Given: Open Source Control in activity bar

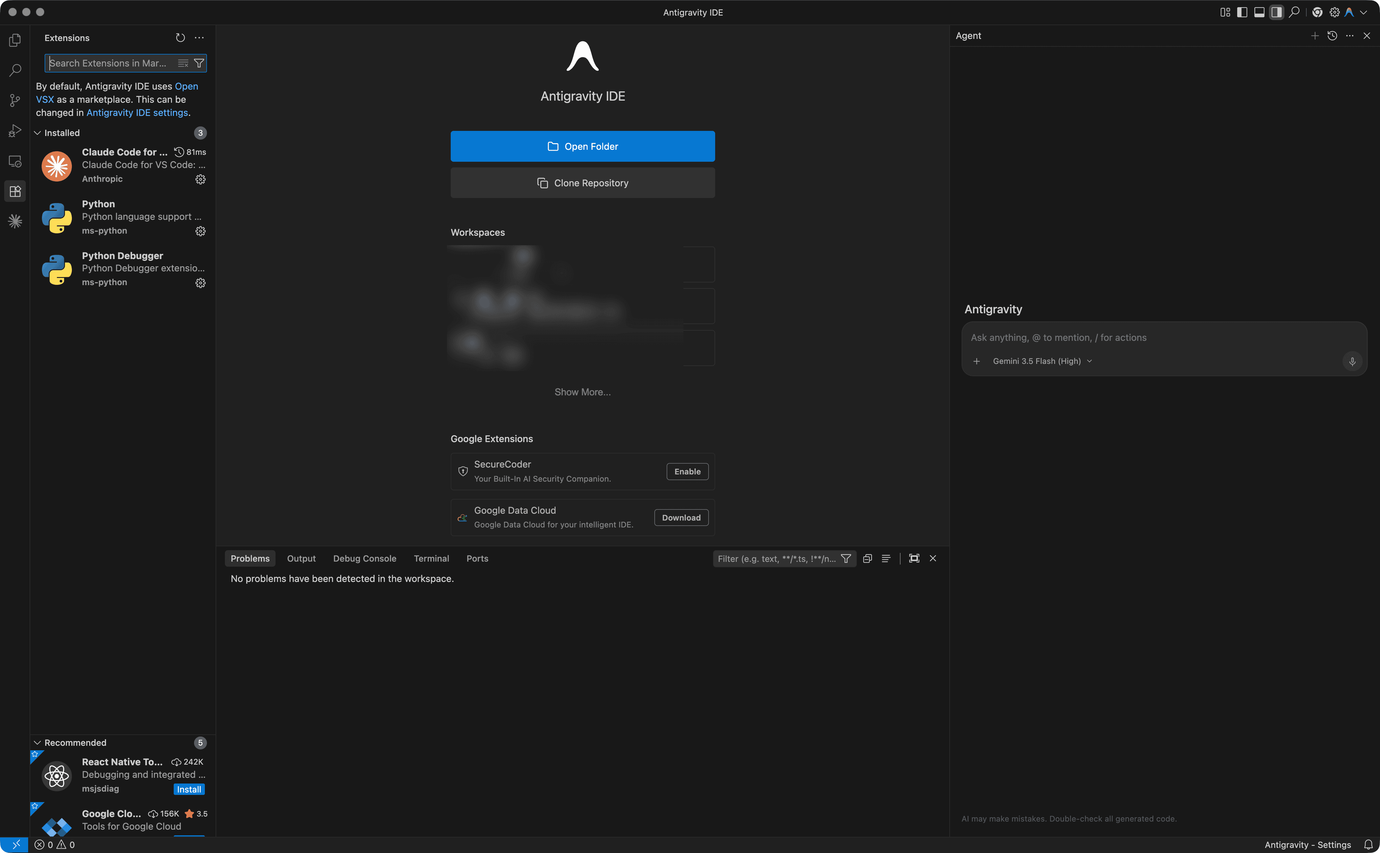Looking at the screenshot, I should tap(15, 100).
